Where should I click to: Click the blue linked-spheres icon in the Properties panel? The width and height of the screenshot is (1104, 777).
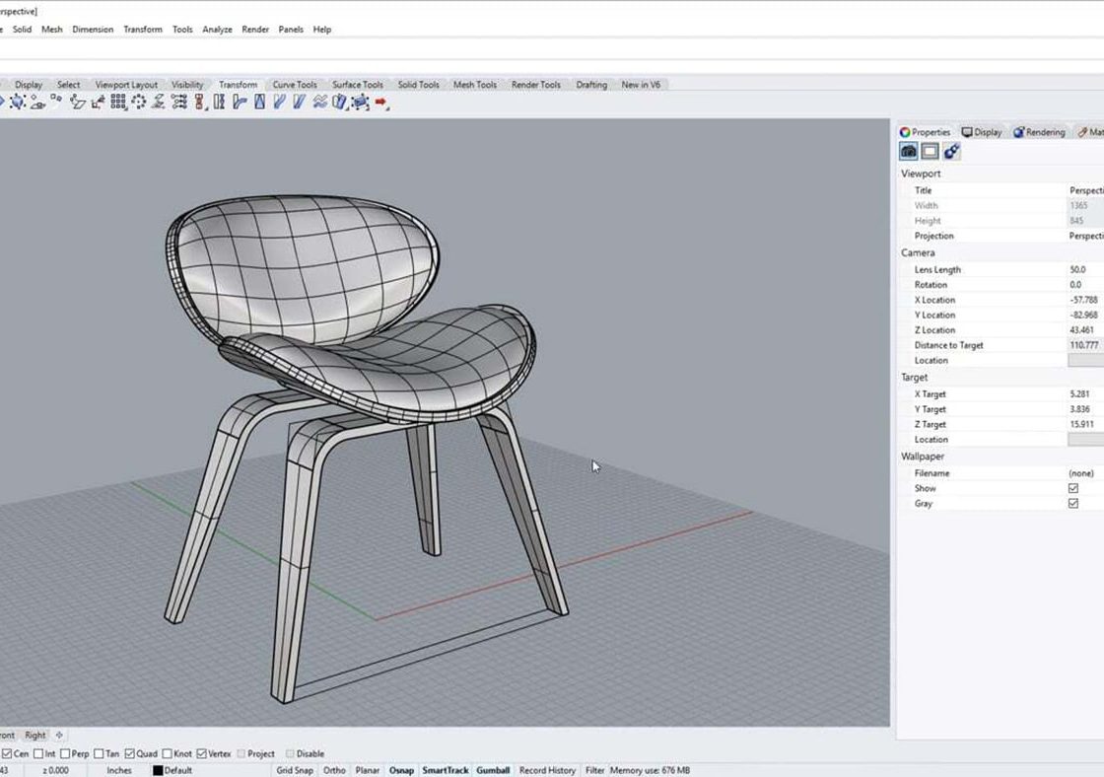pos(951,152)
